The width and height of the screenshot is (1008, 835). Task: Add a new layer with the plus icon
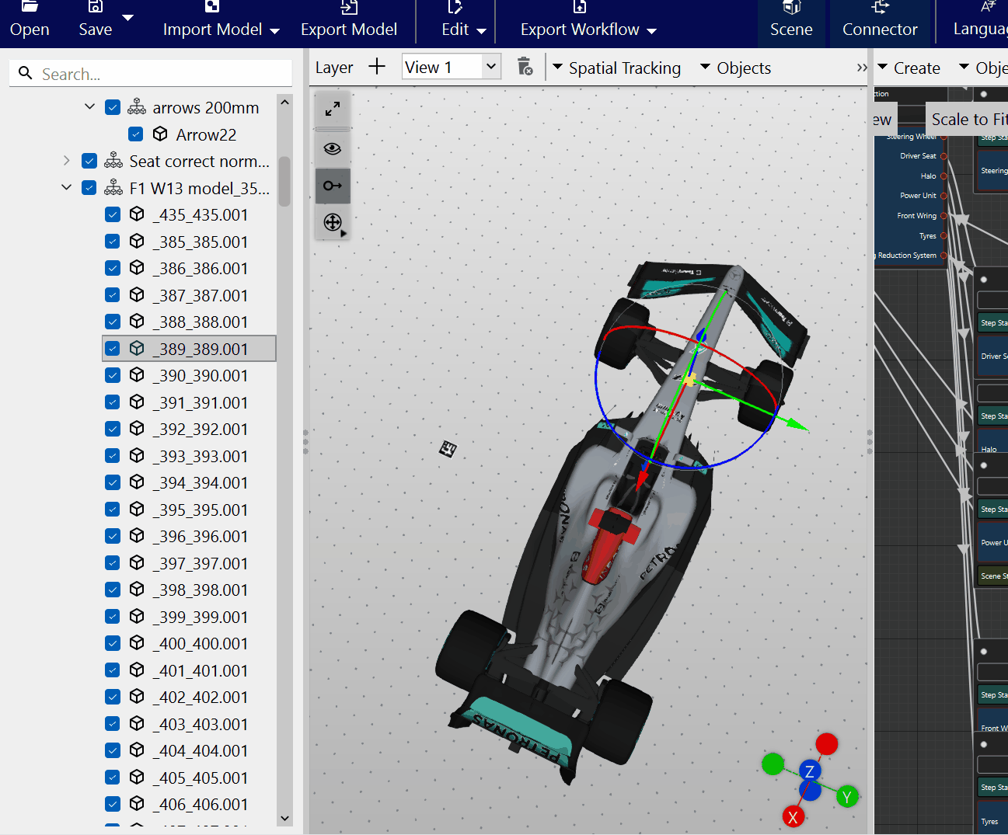click(377, 67)
